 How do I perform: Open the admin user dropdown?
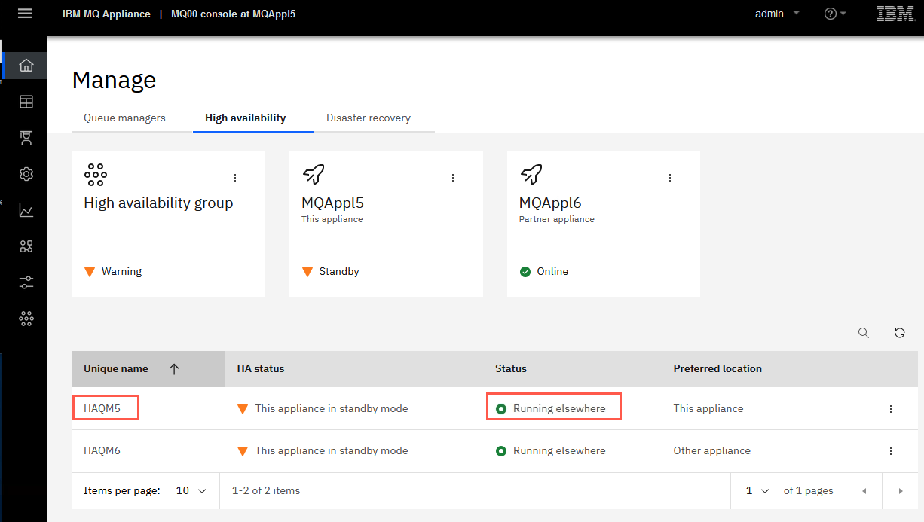777,14
